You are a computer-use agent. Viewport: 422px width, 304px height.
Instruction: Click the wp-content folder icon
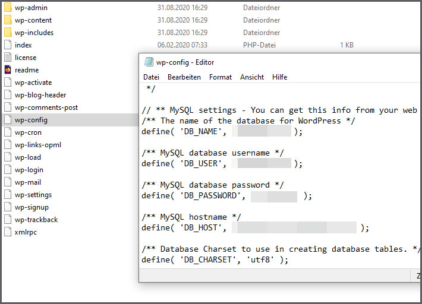(8, 20)
